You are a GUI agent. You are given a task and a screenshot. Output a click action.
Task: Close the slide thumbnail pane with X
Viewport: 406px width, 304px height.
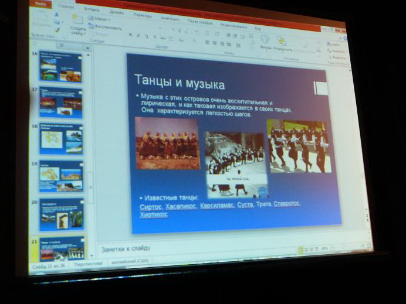pyautogui.click(x=87, y=49)
